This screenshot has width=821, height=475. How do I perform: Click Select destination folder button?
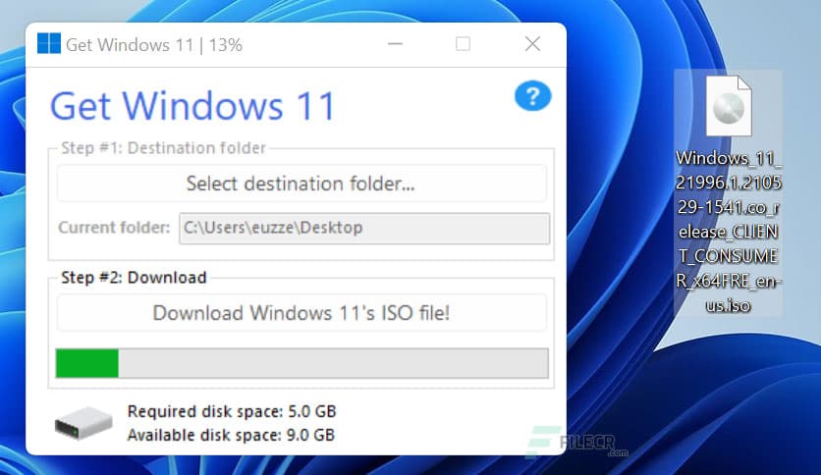pos(301,184)
